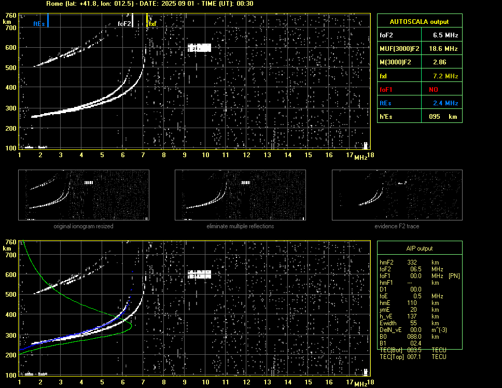Select the '2.86' value cell
Viewport: 502px width, 388px height.
[x=442, y=62]
